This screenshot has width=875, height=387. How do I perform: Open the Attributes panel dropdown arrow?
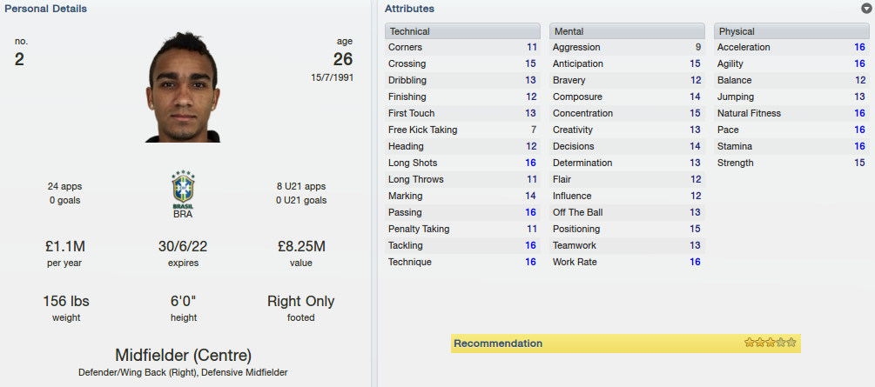click(866, 9)
